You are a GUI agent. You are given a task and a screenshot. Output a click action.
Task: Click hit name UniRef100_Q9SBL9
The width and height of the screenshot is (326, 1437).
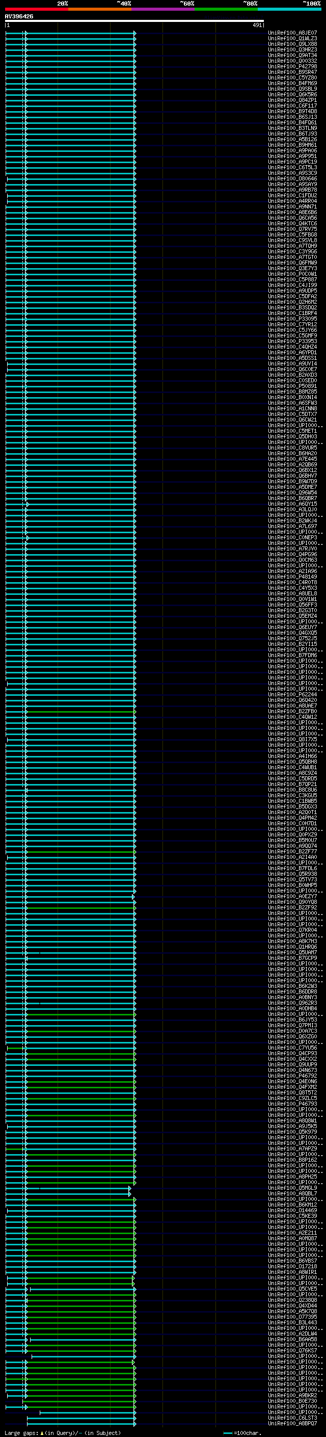coord(292,89)
